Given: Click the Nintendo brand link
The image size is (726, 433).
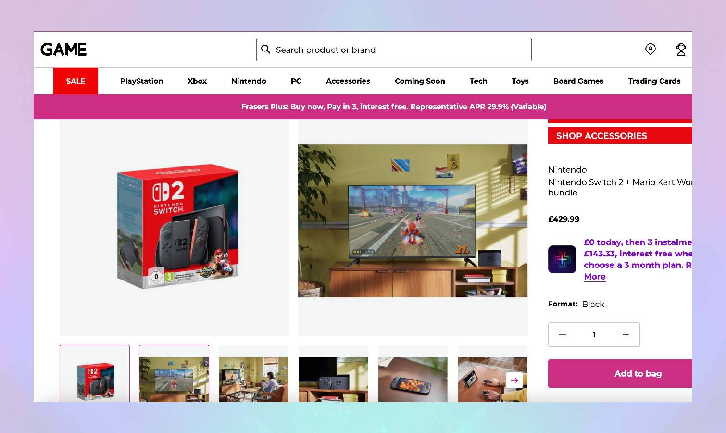Looking at the screenshot, I should coord(567,170).
